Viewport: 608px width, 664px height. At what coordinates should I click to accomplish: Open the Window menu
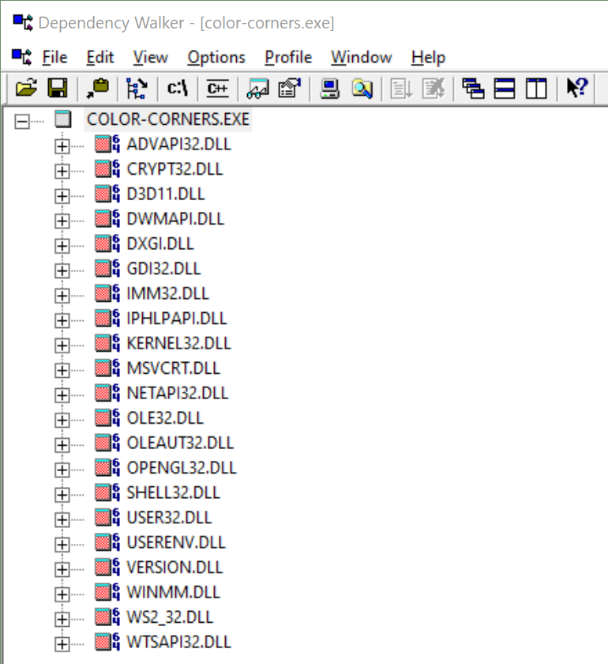point(362,57)
